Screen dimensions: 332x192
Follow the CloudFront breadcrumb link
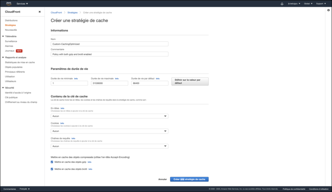point(56,13)
